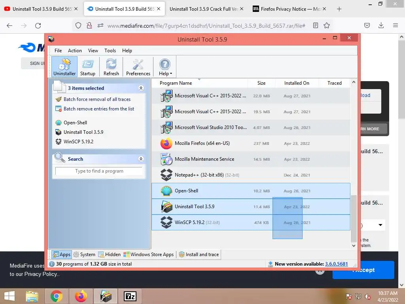Sort by the Size column header
Screen dimensions: 405x304
click(x=261, y=83)
